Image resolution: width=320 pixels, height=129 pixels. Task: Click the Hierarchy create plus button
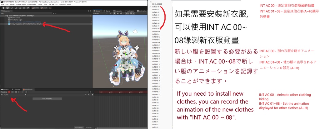[x=2, y=13]
